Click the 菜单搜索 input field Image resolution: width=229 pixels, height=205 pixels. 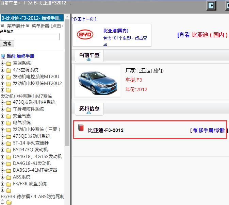(x=30, y=36)
